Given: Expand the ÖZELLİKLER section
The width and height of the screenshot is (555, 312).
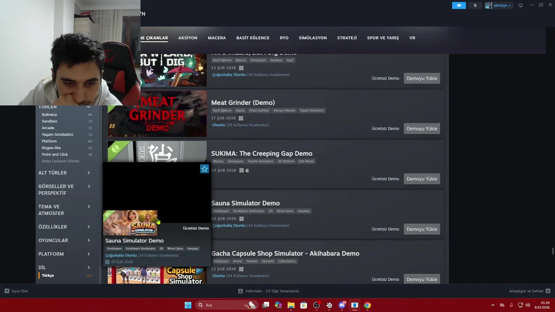Looking at the screenshot, I should pos(64,227).
